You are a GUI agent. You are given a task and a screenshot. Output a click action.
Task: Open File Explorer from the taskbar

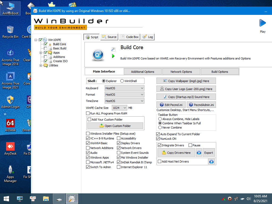[46, 199]
